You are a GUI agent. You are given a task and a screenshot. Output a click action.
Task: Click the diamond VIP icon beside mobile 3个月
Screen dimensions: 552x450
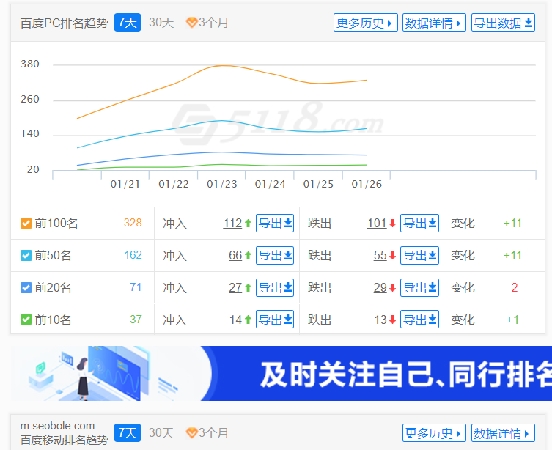coord(191,432)
